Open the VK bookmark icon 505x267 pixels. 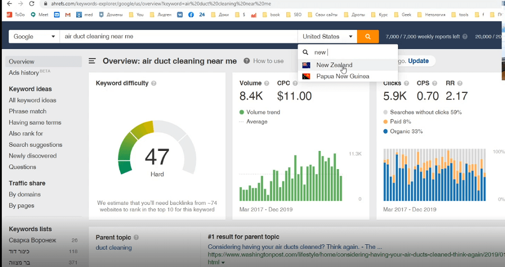180,15
